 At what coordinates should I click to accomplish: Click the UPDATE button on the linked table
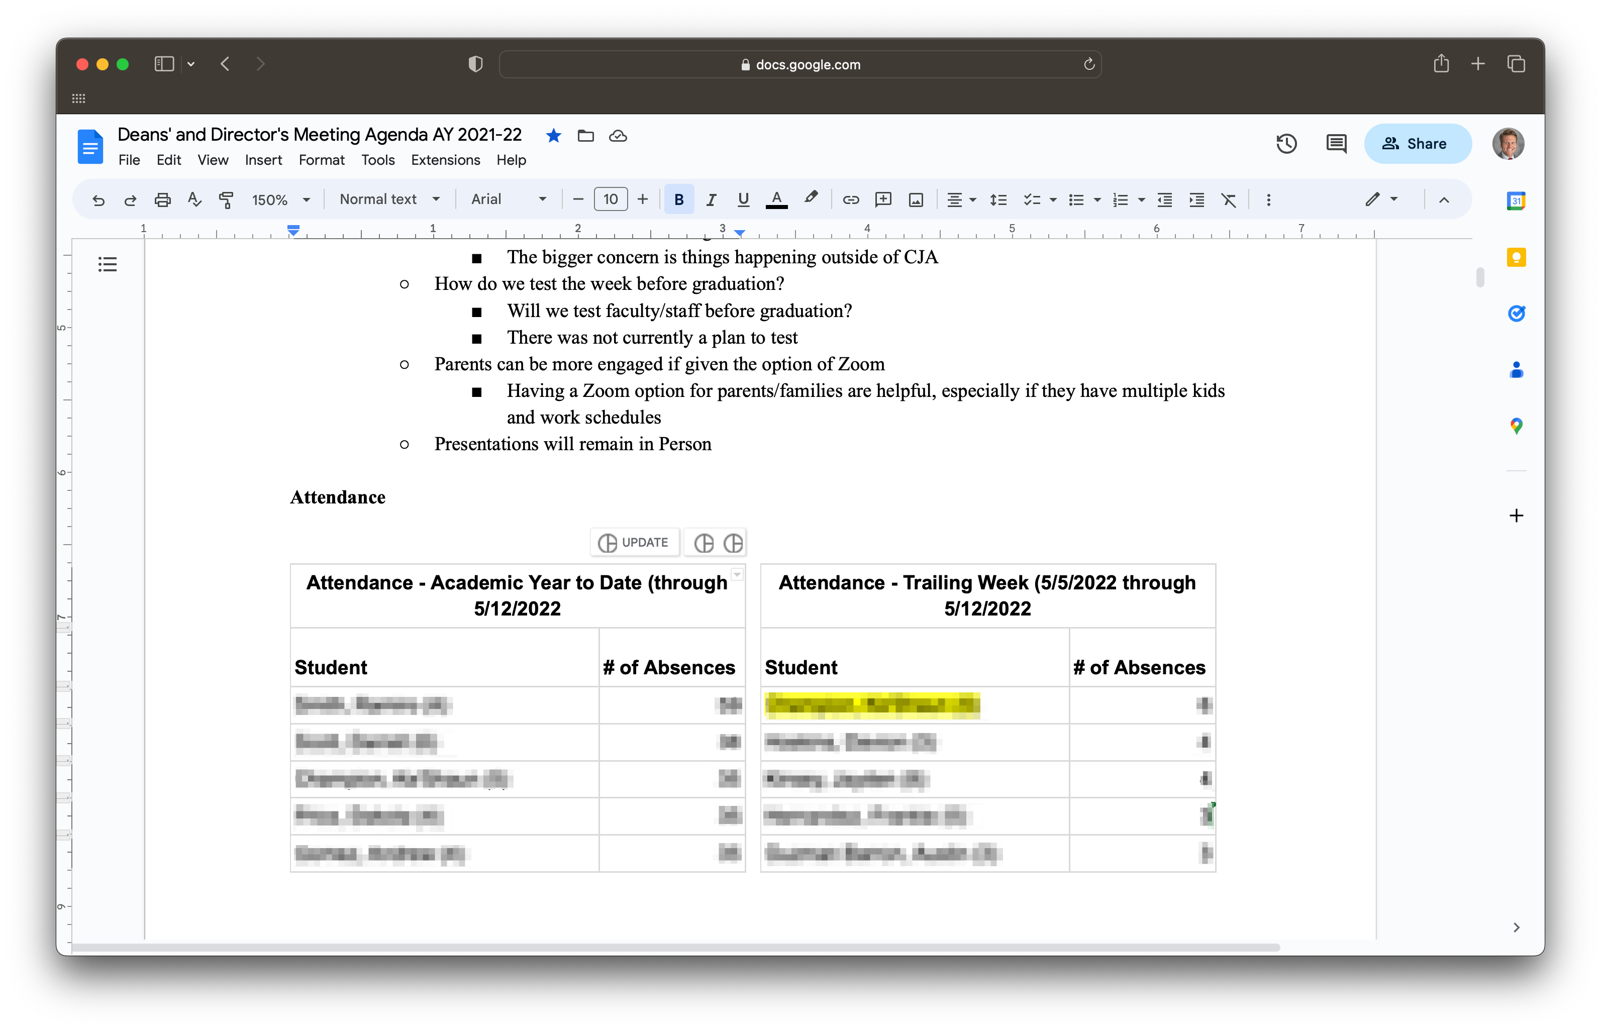coord(634,543)
